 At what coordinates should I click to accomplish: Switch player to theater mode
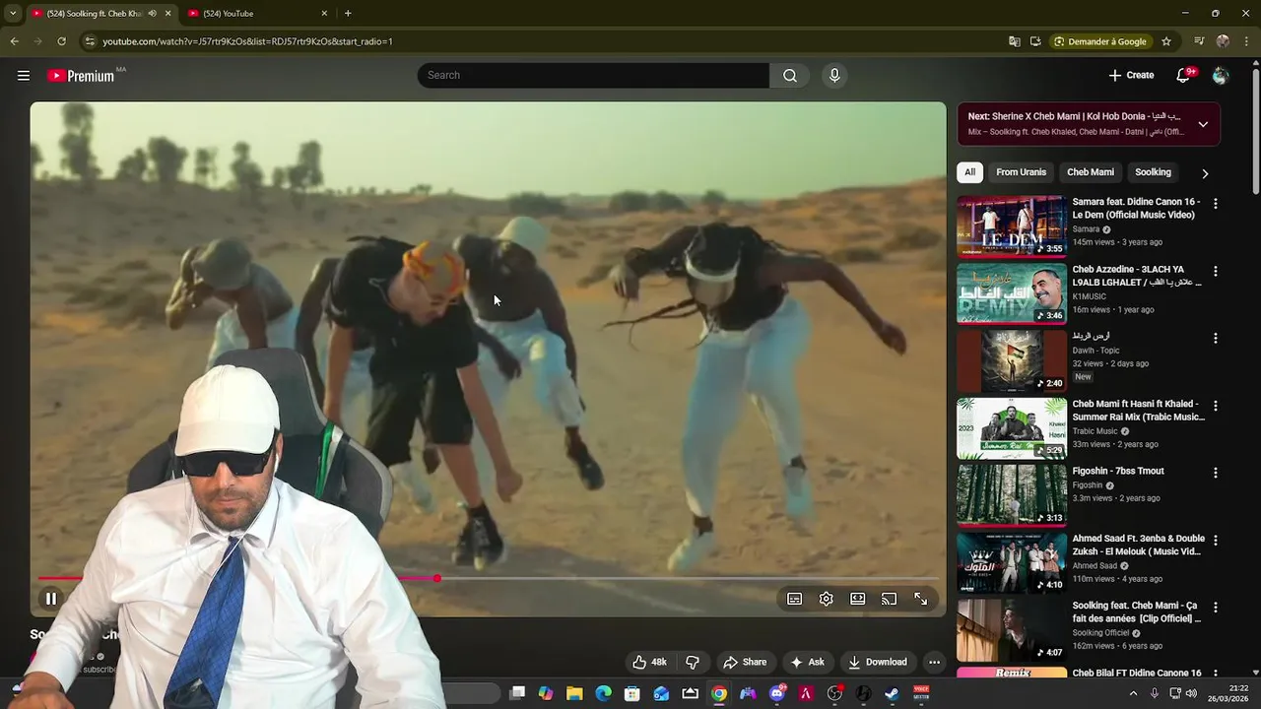pyautogui.click(x=857, y=599)
